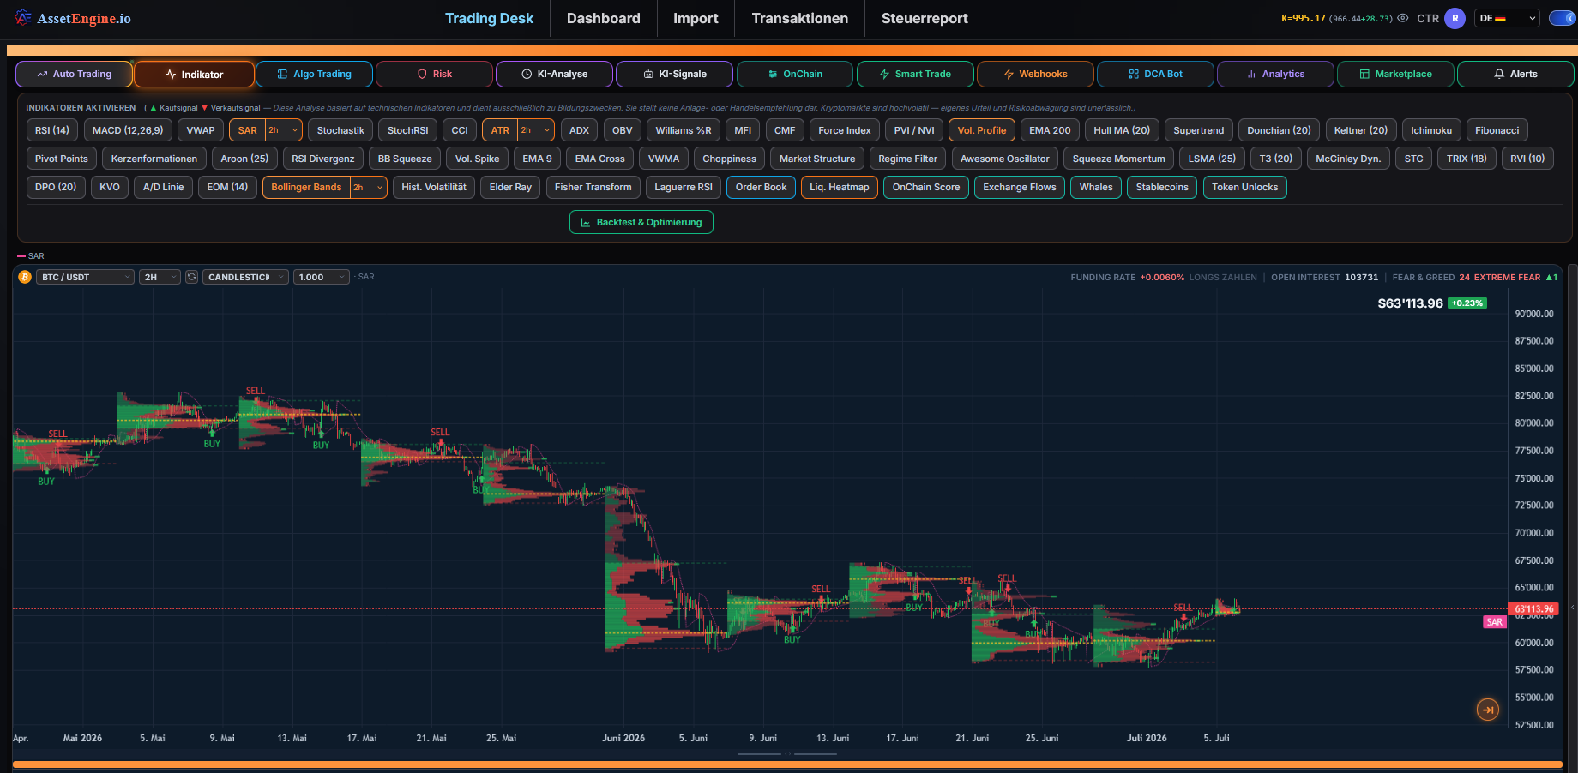Image resolution: width=1578 pixels, height=773 pixels.
Task: Toggle the VWAP indicator
Action: pyautogui.click(x=201, y=130)
